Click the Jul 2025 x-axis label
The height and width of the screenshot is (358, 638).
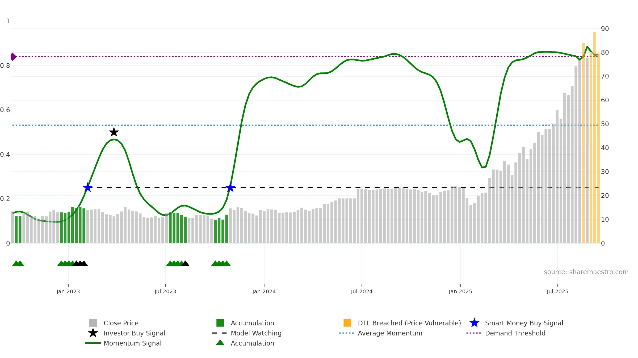click(x=557, y=292)
